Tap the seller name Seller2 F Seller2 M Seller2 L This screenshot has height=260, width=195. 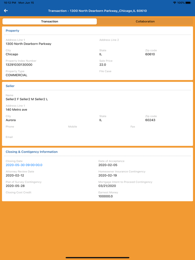pos(27,99)
